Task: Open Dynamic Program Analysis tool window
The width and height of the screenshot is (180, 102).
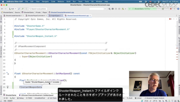Action: (x=154, y=98)
